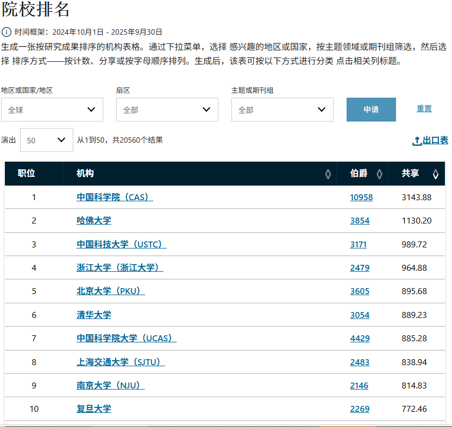Click share value 814.83
Image resolution: width=452 pixels, height=427 pixels.
(414, 386)
